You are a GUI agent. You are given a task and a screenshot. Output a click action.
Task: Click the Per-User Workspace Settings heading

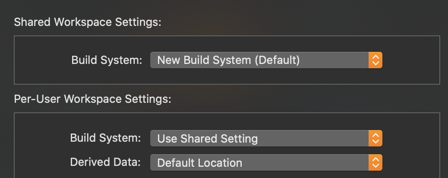(93, 99)
